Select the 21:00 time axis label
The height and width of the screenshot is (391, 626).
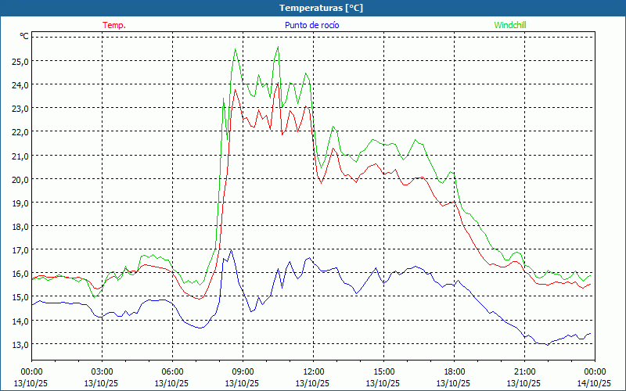click(x=524, y=371)
